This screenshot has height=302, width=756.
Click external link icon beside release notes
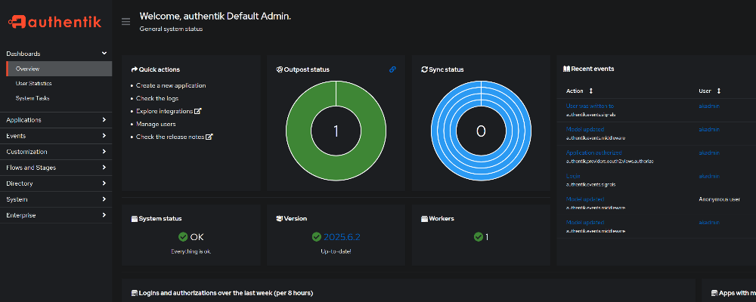tap(209, 137)
